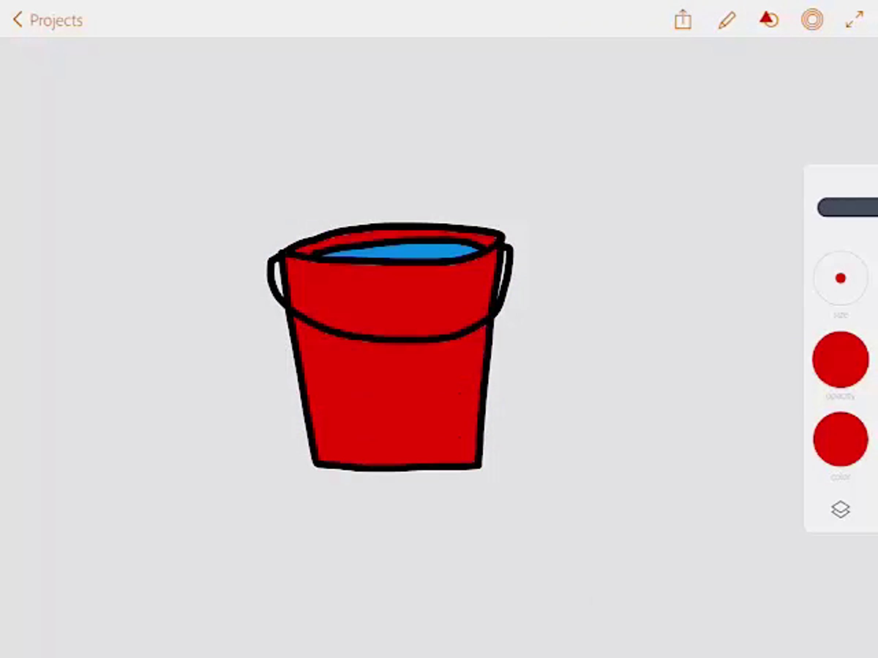
Task: Open the brush opacity control
Action: click(840, 359)
